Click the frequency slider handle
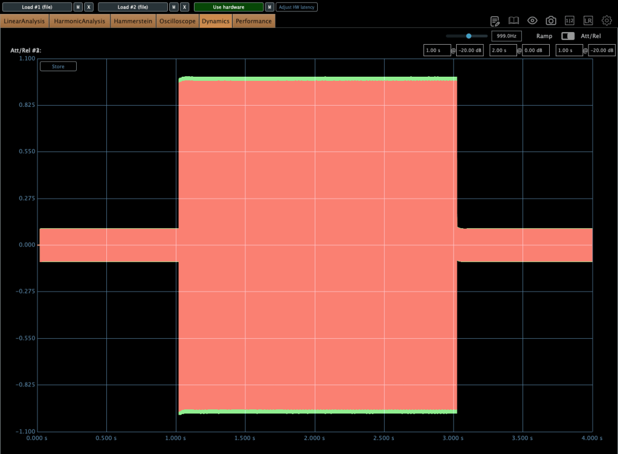The height and width of the screenshot is (454, 618). click(x=468, y=36)
